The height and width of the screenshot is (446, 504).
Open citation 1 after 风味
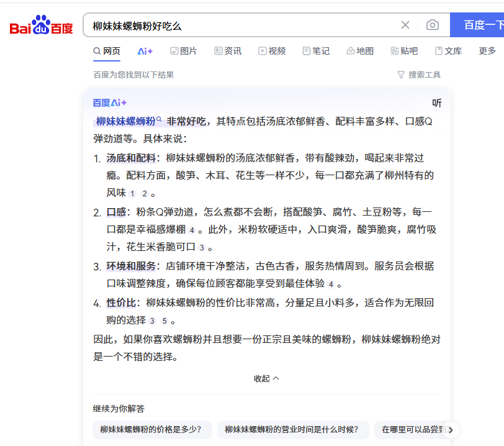(x=132, y=194)
